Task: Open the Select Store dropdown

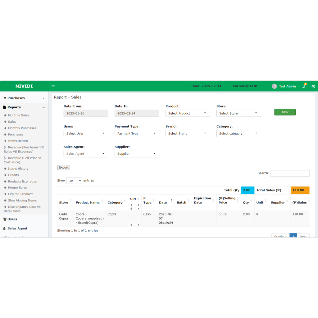Action: pos(238,113)
